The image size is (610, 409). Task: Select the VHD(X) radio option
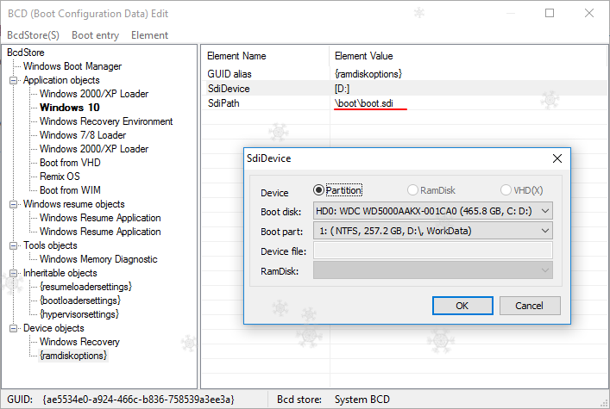pyautogui.click(x=522, y=190)
